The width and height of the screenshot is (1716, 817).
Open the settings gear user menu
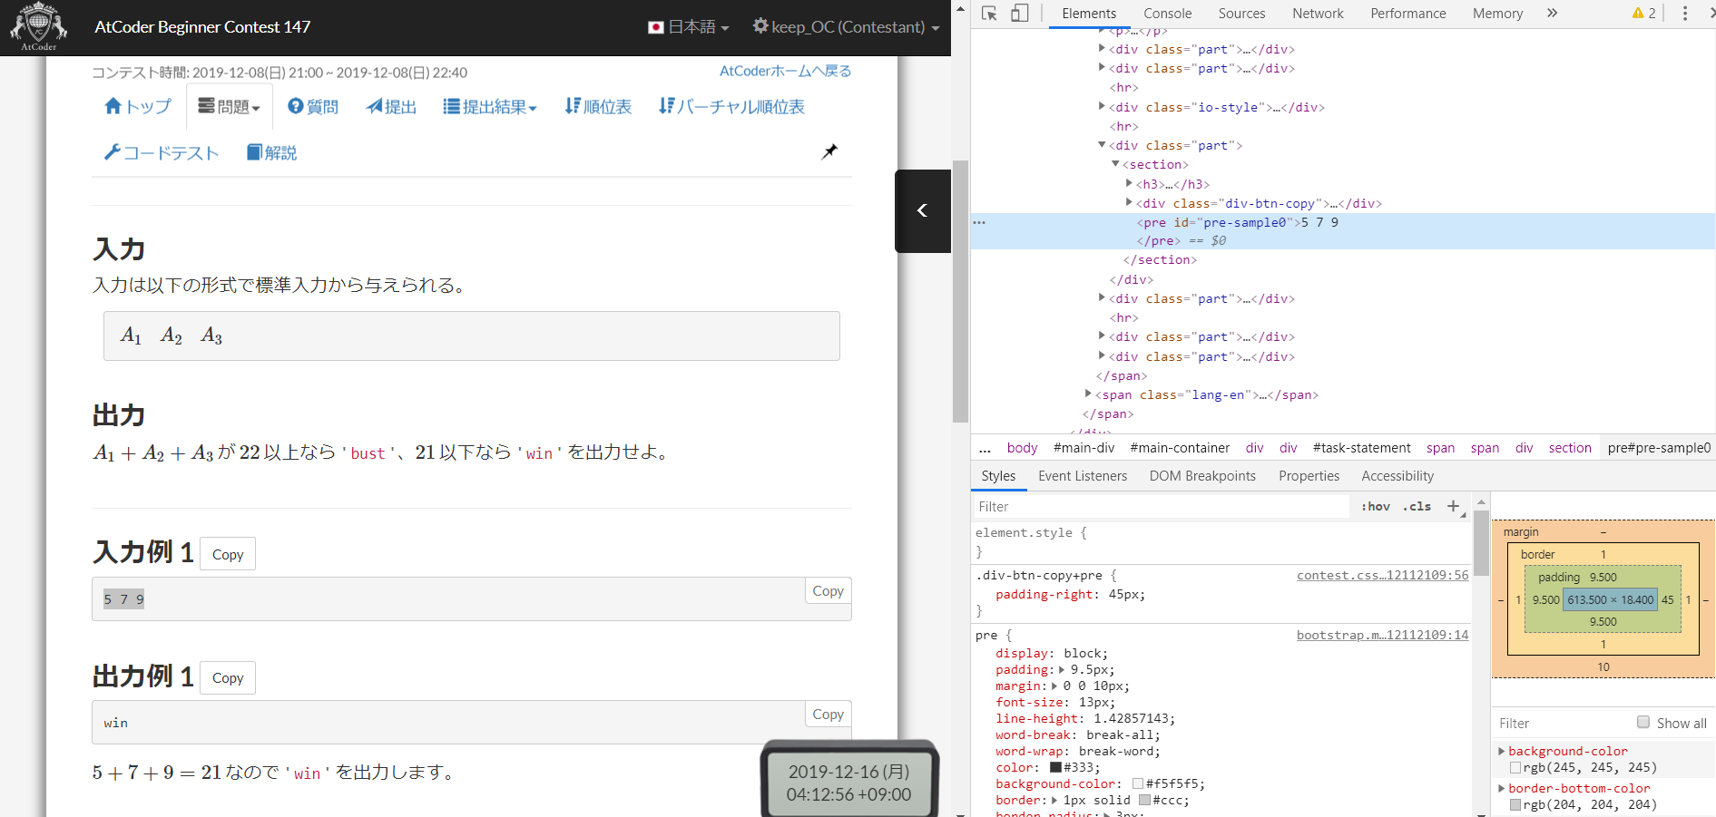pyautogui.click(x=846, y=27)
